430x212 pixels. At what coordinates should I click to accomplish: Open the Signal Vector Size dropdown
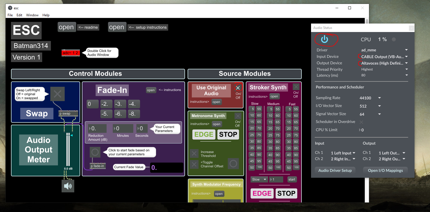[x=370, y=114]
